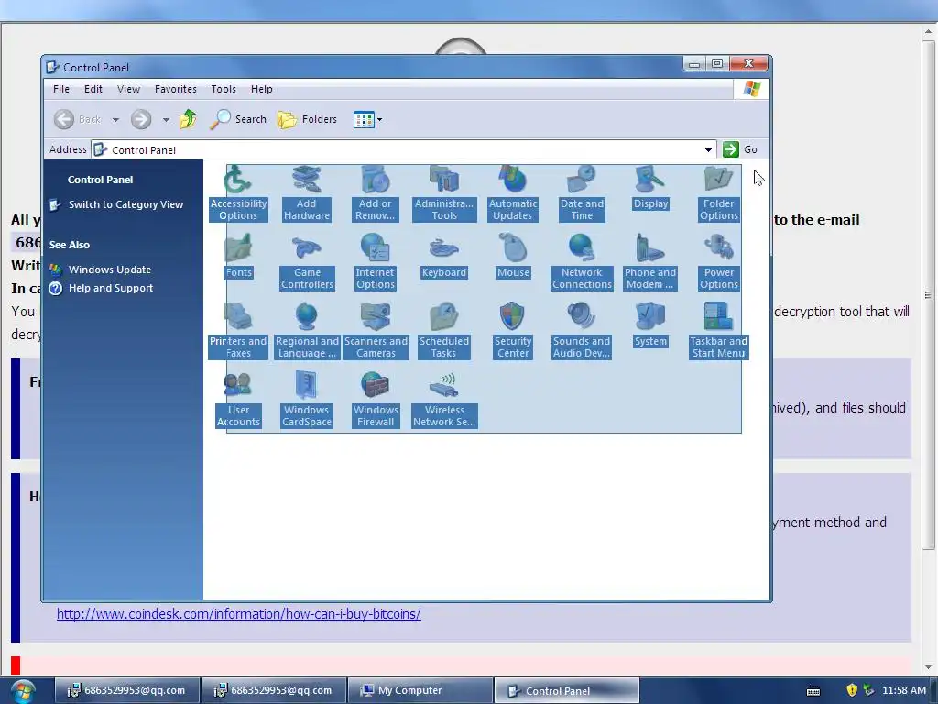The height and width of the screenshot is (704, 938).
Task: Open Game Controllers applet
Action: (x=307, y=261)
